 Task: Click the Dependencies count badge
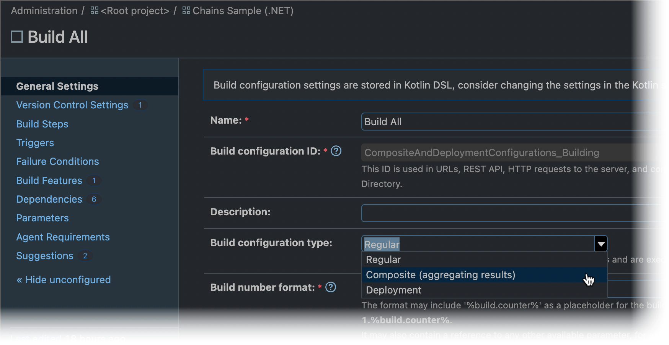coord(94,199)
